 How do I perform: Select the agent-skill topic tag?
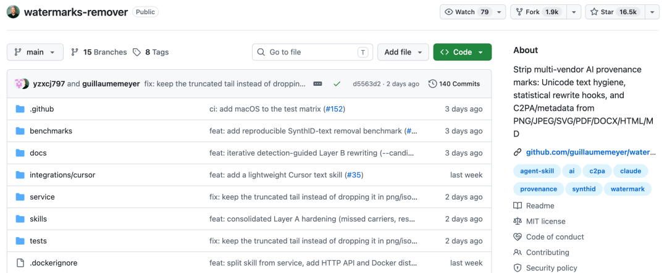537,171
